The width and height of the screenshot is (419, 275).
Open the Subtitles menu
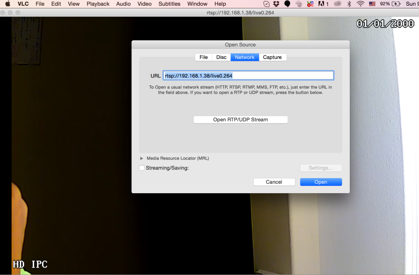169,4
